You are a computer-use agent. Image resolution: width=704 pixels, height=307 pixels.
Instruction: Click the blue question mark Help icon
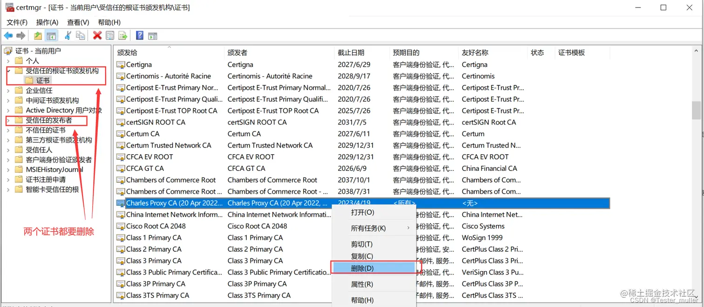pos(140,35)
